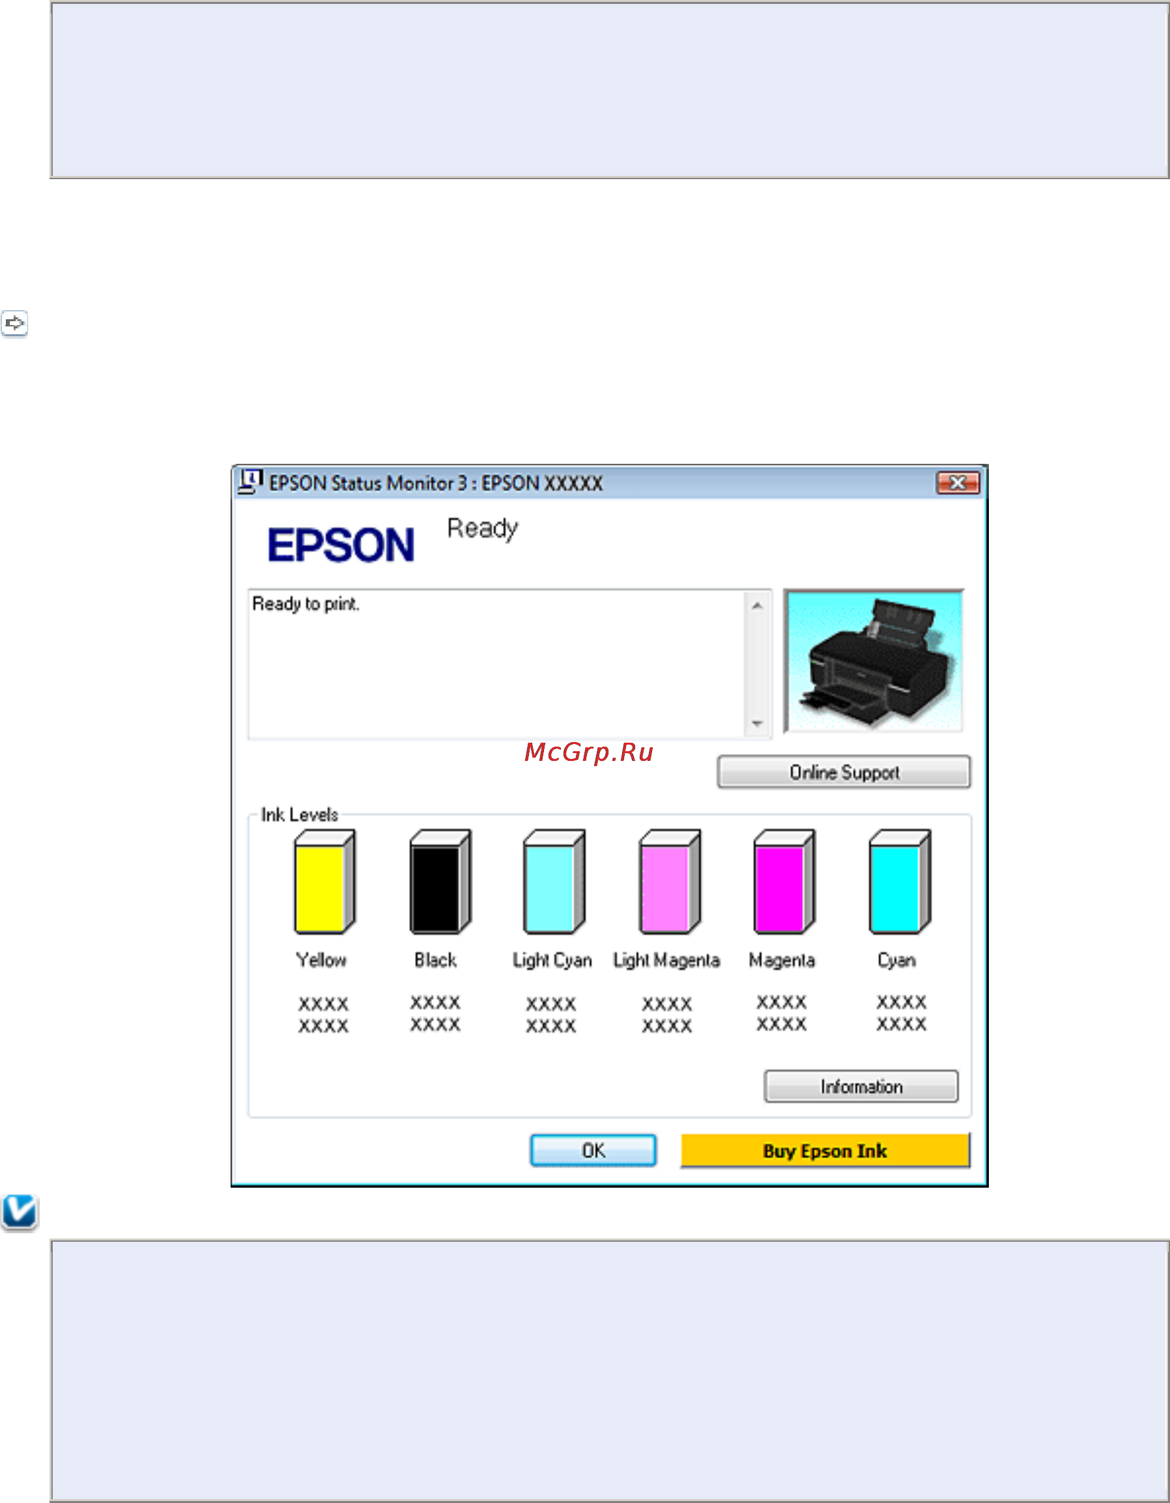Click the Black ink cartridge icon
This screenshot has width=1170, height=1503.
click(x=440, y=881)
